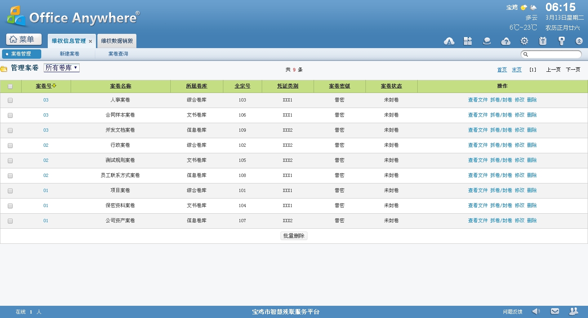
Task: Check the box for 公司资产案卷 row
Action: click(10, 221)
